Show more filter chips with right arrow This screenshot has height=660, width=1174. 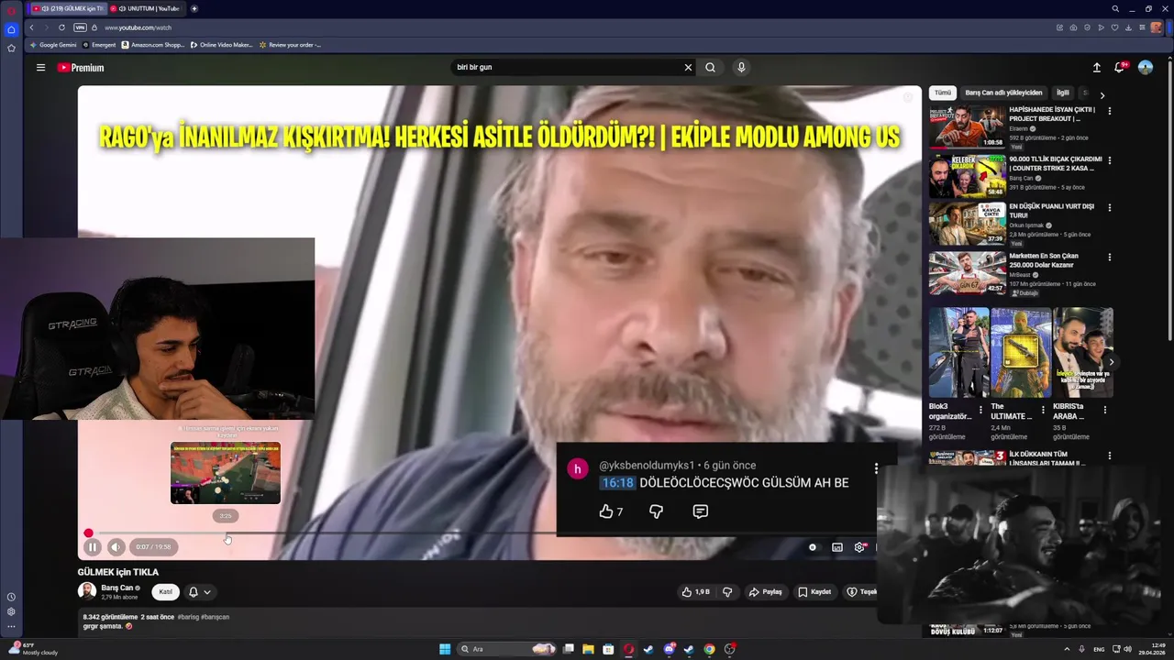coord(1102,94)
